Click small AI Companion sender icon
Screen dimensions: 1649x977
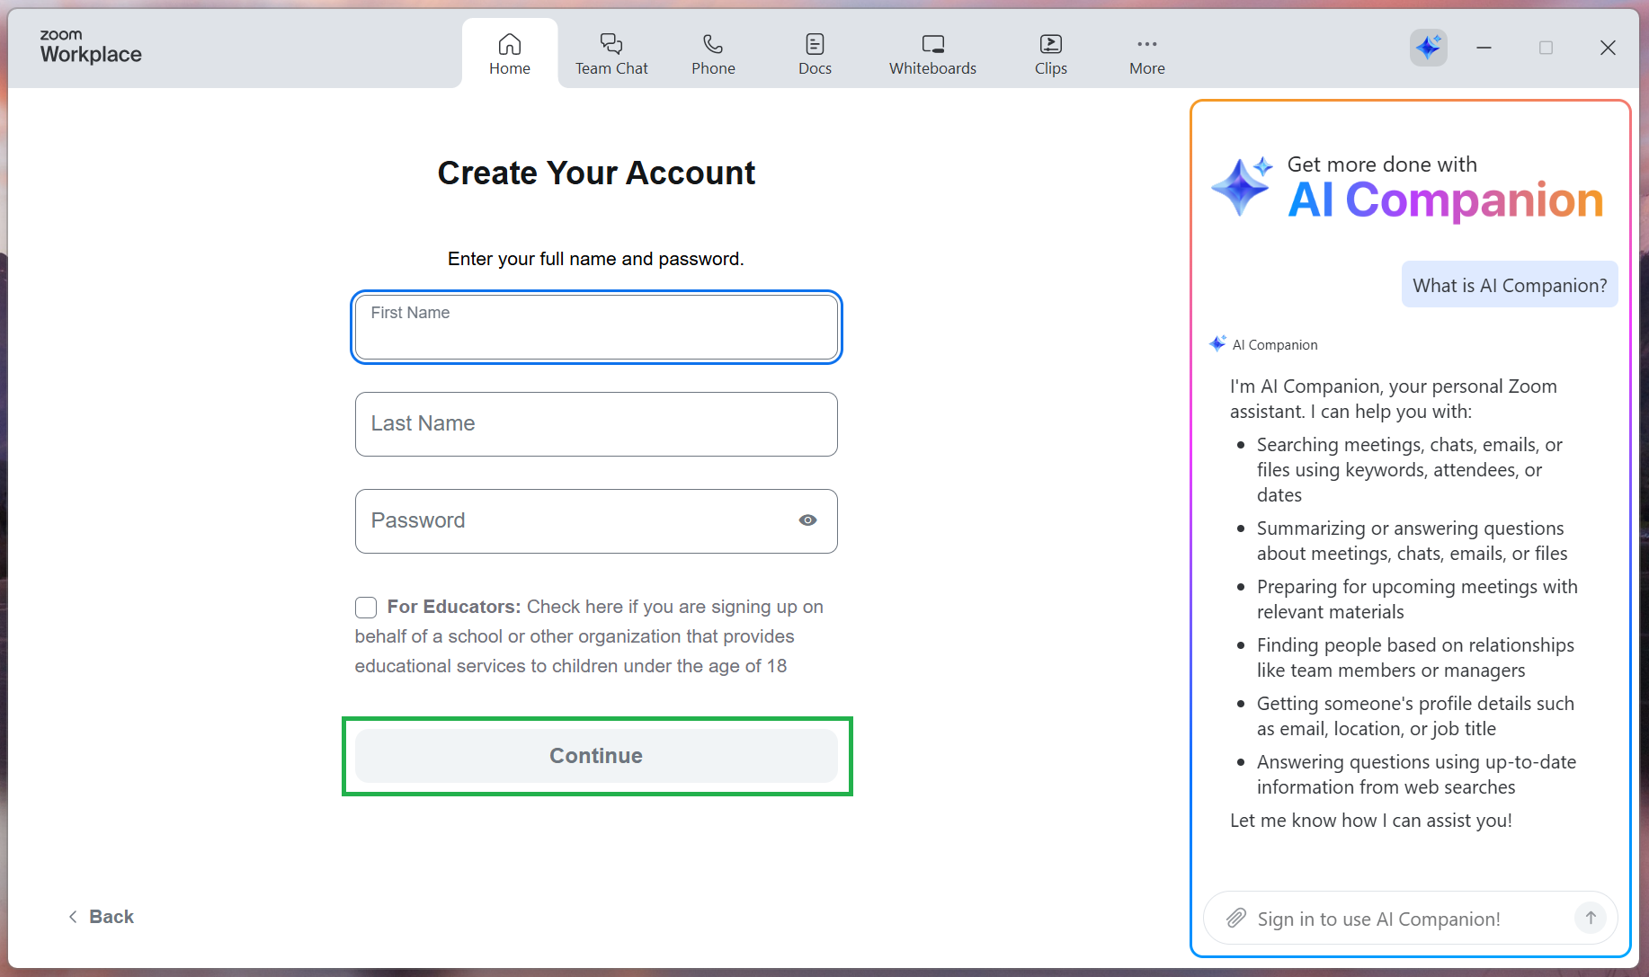point(1217,343)
